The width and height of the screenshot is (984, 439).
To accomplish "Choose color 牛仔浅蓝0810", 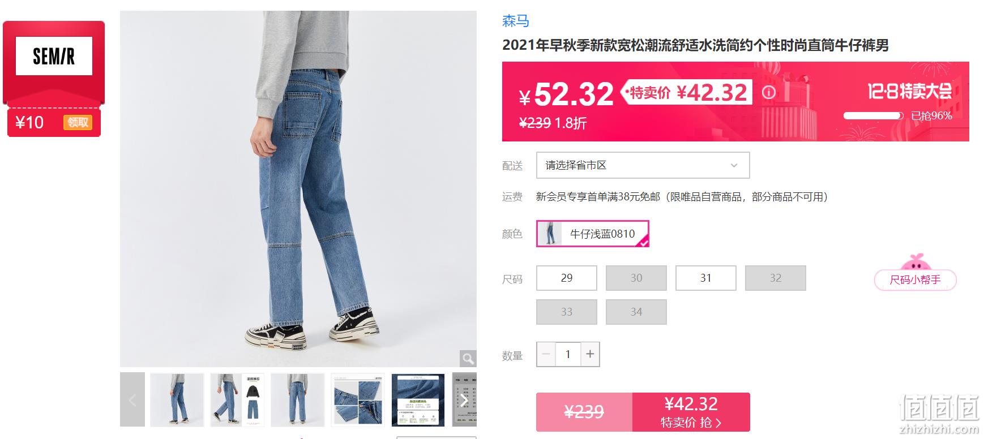I will click(593, 234).
